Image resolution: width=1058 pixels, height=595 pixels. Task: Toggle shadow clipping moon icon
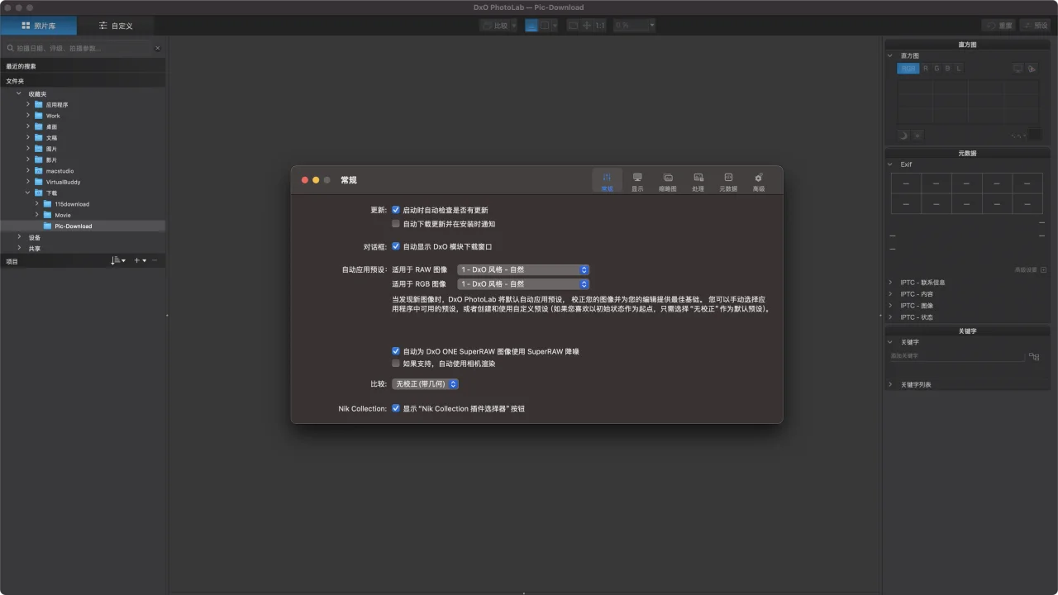point(903,135)
